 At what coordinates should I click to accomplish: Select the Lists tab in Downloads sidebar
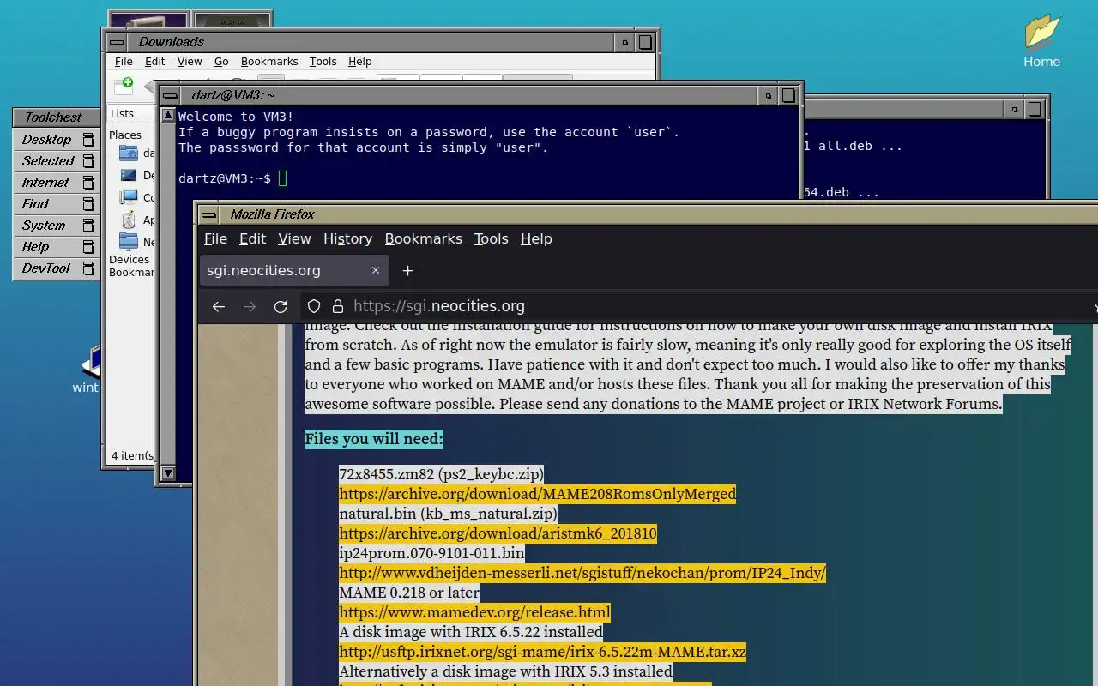123,113
